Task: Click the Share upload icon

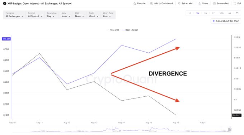Action: [x=200, y=4]
